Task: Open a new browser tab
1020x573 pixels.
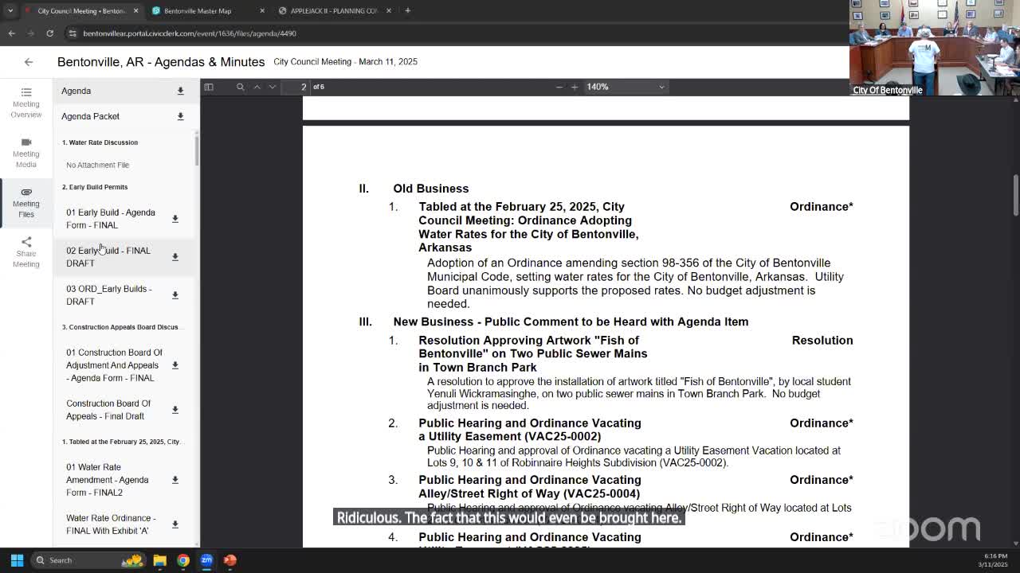Action: coord(407,11)
